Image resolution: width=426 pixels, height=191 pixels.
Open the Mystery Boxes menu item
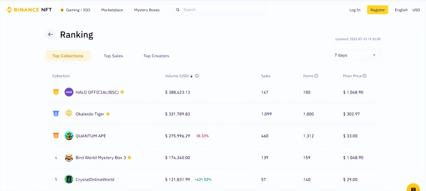[x=147, y=10]
